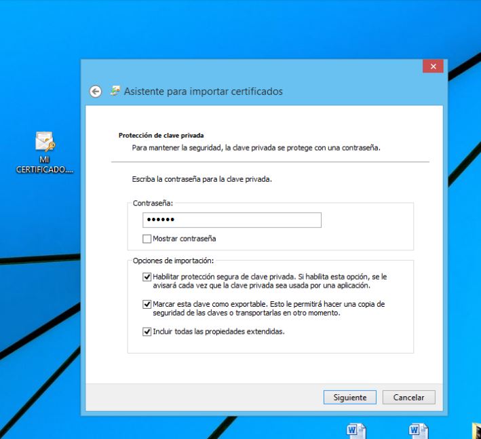The width and height of the screenshot is (481, 439).
Task: Click the 'Protección de clave privada' heading
Action: pos(161,135)
